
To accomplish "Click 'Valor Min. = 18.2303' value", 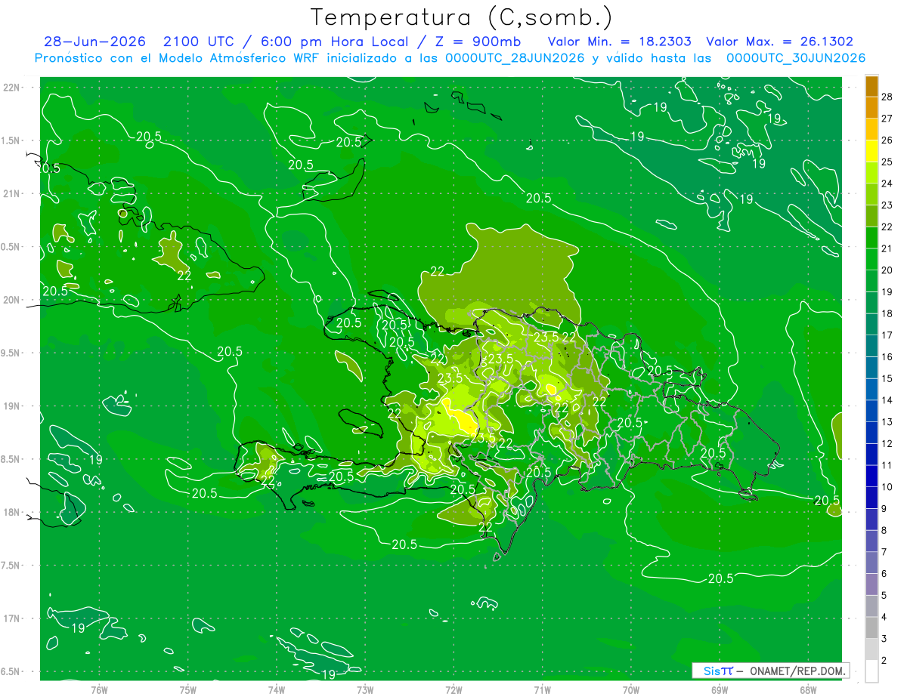I will [x=619, y=42].
